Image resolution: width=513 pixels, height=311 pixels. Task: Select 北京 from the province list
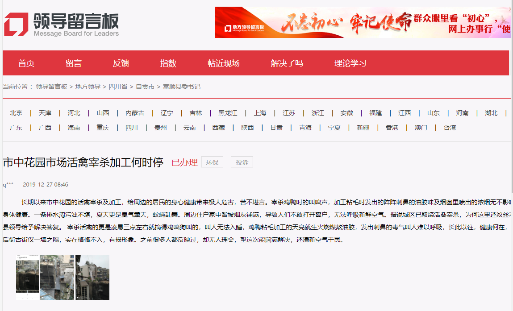[16, 113]
